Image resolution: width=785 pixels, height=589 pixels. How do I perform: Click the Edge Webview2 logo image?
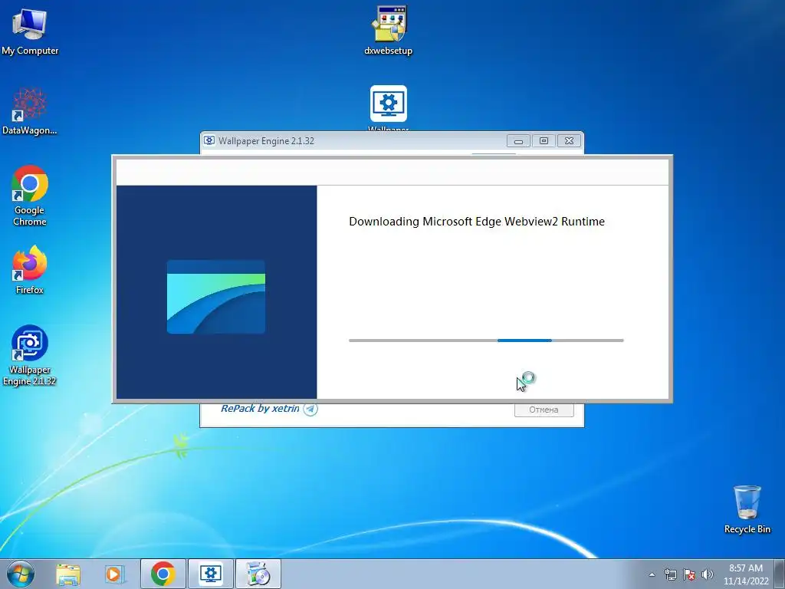(216, 297)
